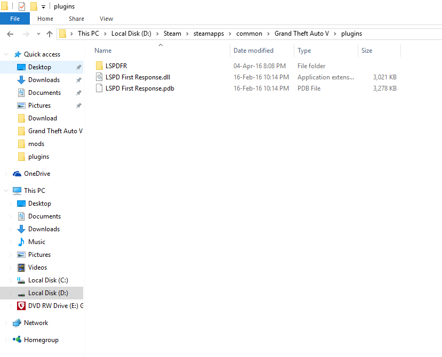Click common in the address breadcrumb
442x357 pixels.
click(249, 34)
